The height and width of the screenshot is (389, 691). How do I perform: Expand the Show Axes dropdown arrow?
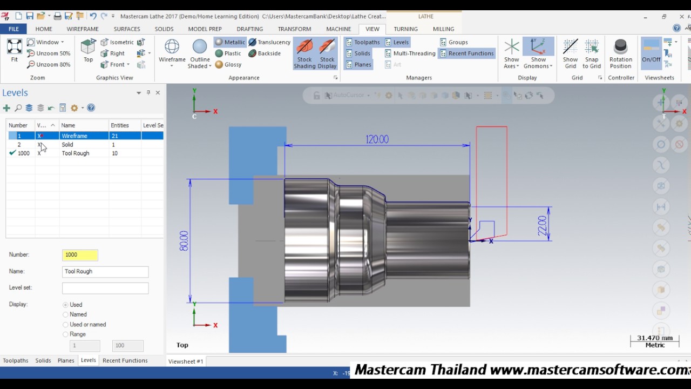[x=518, y=66]
